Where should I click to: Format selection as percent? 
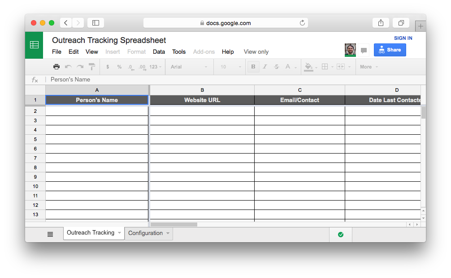point(119,66)
